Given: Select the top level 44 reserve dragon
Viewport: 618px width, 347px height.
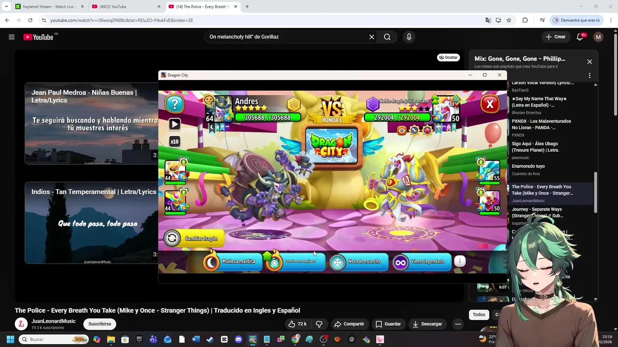Looking at the screenshot, I should [x=175, y=171].
